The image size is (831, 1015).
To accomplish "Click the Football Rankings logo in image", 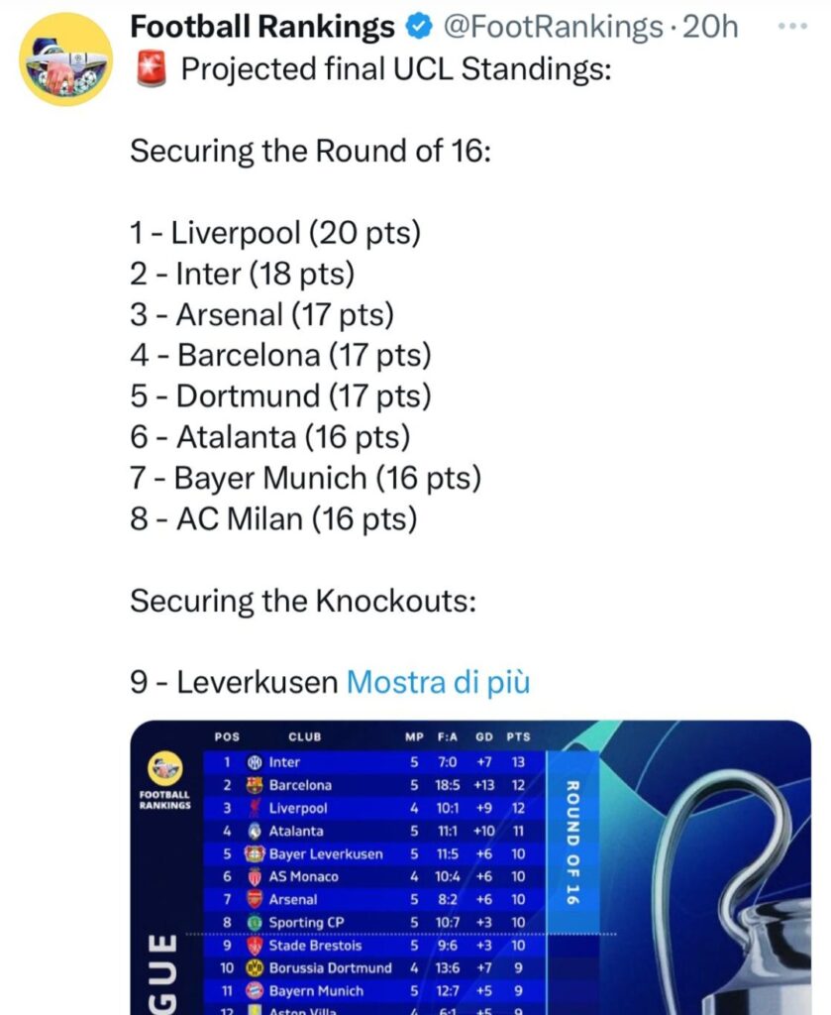I will [x=165, y=768].
